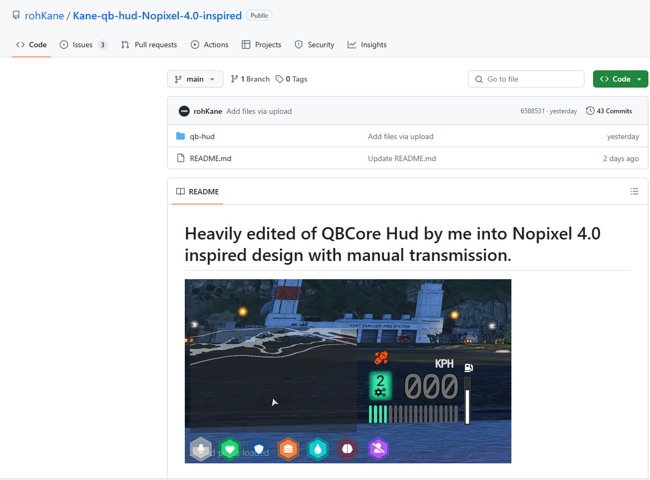Open the README outline menu icon
This screenshot has width=650, height=480.
click(634, 192)
